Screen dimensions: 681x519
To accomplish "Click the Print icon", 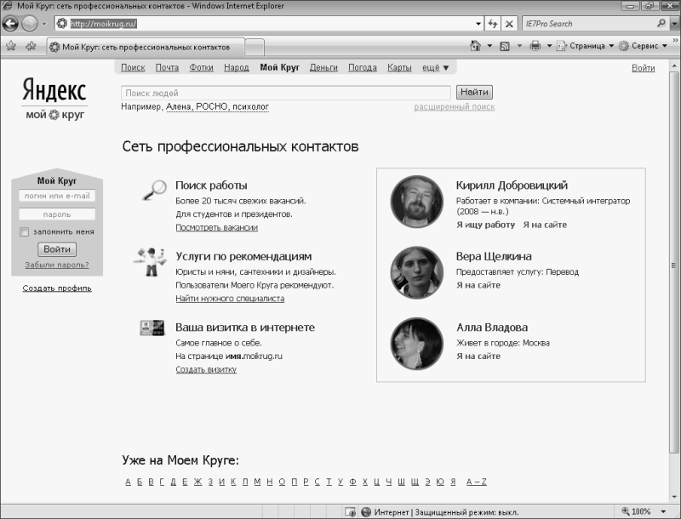I will click(535, 46).
